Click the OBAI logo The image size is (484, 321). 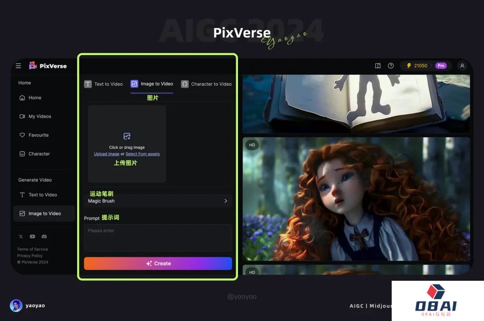pyautogui.click(x=436, y=301)
